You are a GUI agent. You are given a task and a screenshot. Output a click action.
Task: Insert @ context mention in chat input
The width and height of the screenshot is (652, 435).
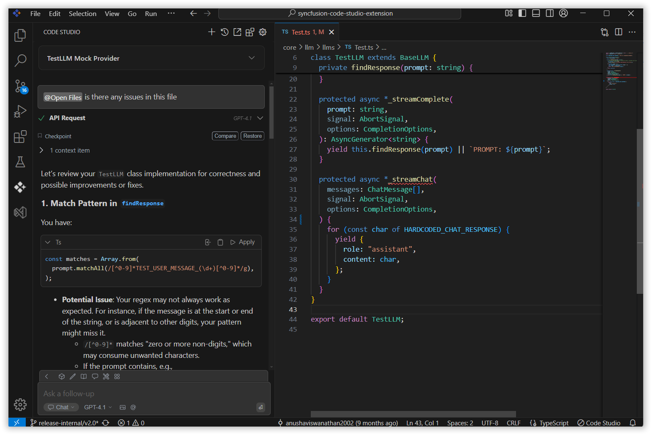pyautogui.click(x=133, y=407)
